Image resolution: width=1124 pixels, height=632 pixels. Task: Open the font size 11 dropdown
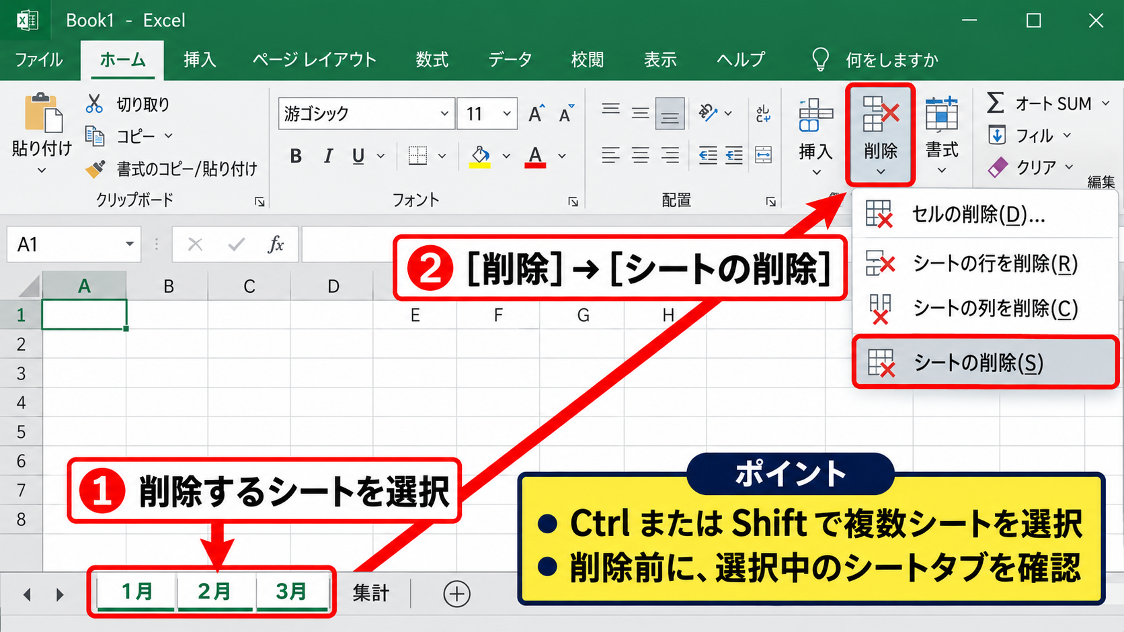pos(507,114)
